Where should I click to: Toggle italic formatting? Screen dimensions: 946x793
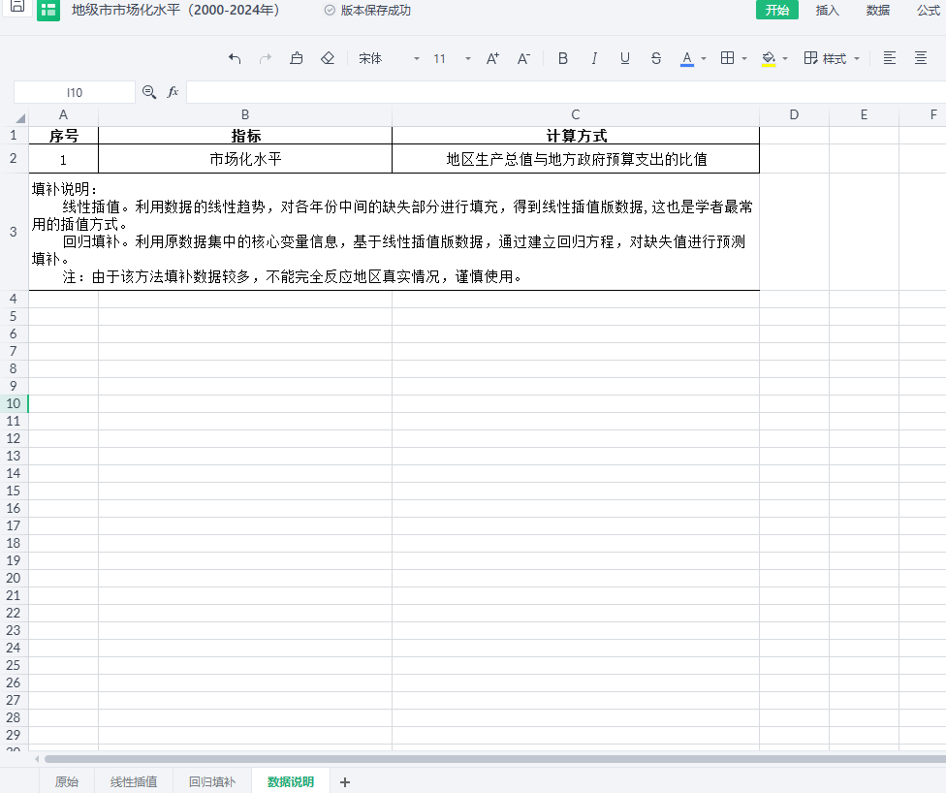(594, 58)
